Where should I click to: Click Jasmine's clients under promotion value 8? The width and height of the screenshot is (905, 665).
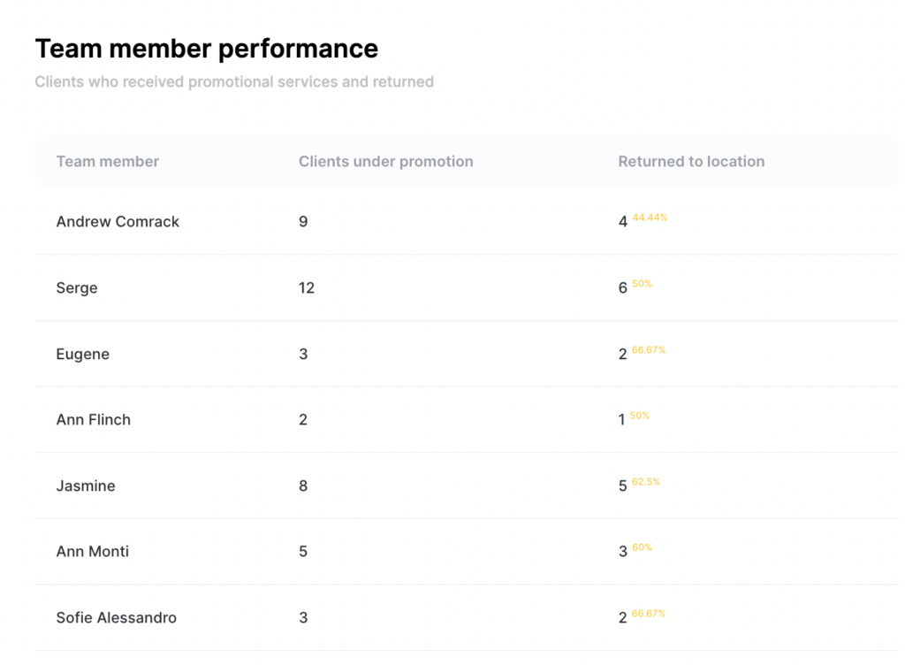pos(303,486)
